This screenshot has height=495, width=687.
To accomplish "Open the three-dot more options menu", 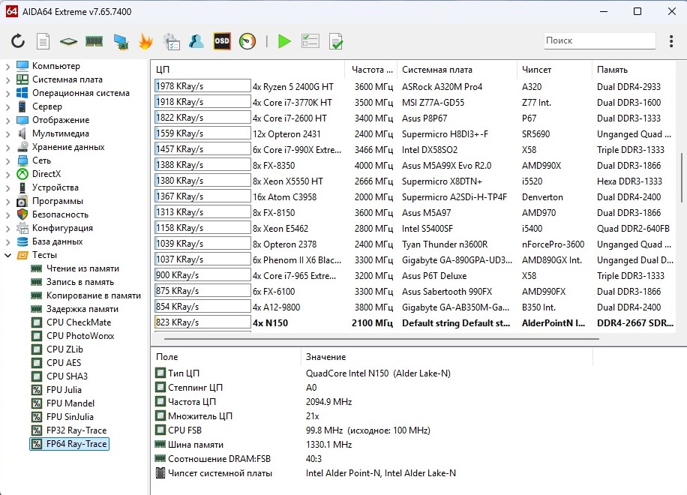I will coord(670,41).
